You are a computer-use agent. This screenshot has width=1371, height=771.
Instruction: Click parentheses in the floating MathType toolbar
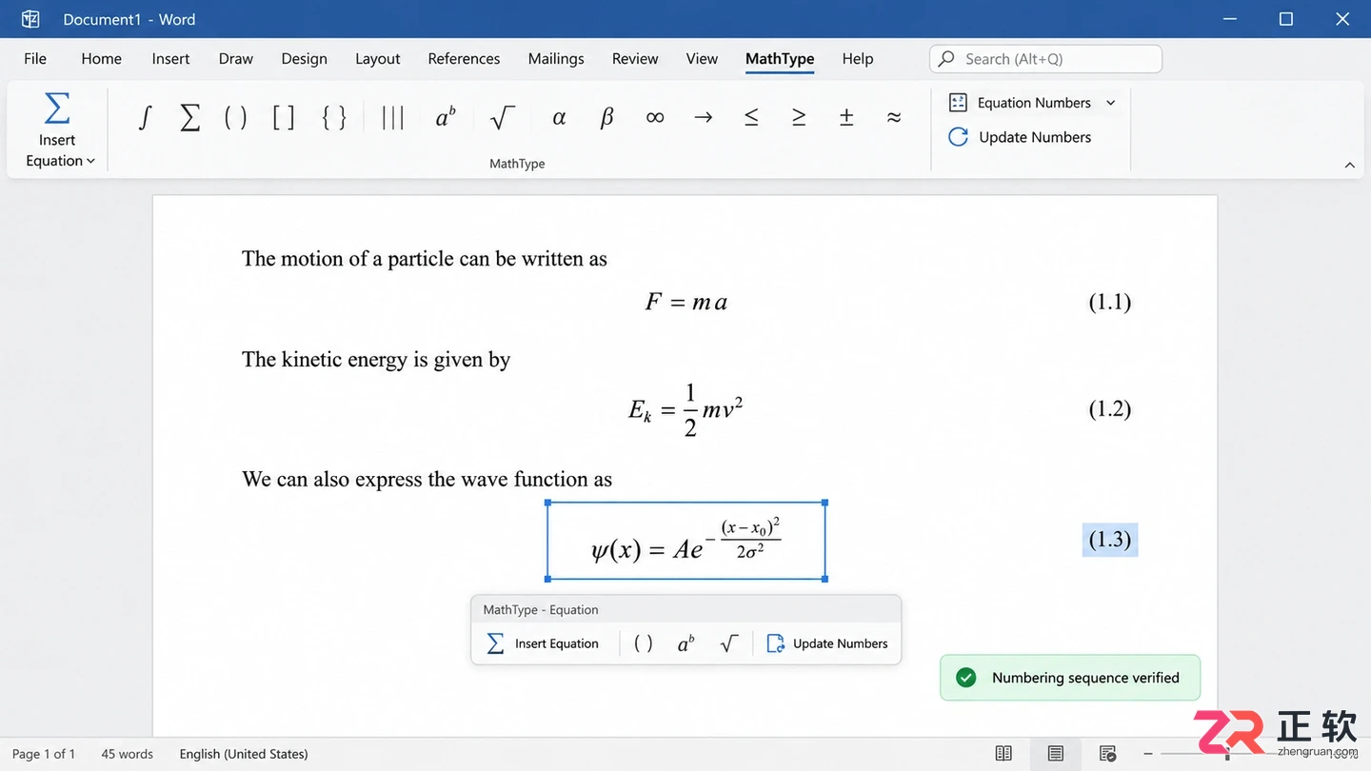coord(644,643)
